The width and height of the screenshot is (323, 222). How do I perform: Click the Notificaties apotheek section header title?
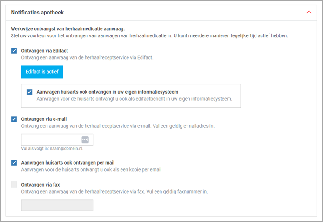tap(37, 12)
